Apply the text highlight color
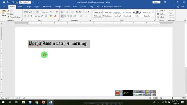Image resolution: width=187 pixels, height=105 pixels. [x=51, y=16]
